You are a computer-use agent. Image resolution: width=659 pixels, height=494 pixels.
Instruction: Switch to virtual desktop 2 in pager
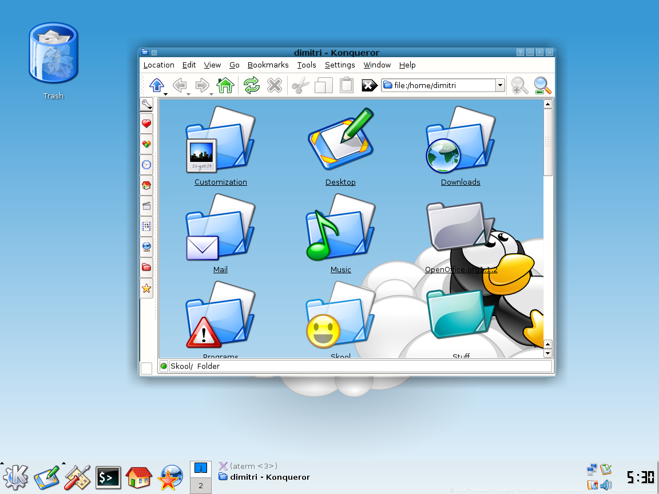coord(200,485)
